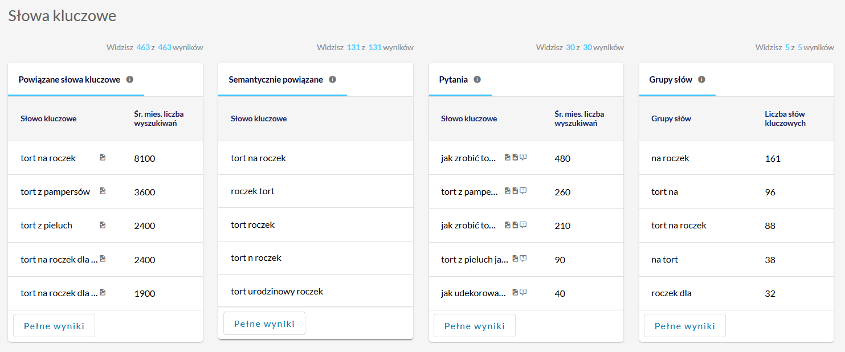Click info icon next to Pytania heading
Viewport: 845px width, 352px height.
pos(477,80)
